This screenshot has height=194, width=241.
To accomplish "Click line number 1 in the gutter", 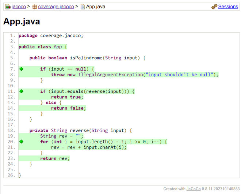I will [13, 36].
